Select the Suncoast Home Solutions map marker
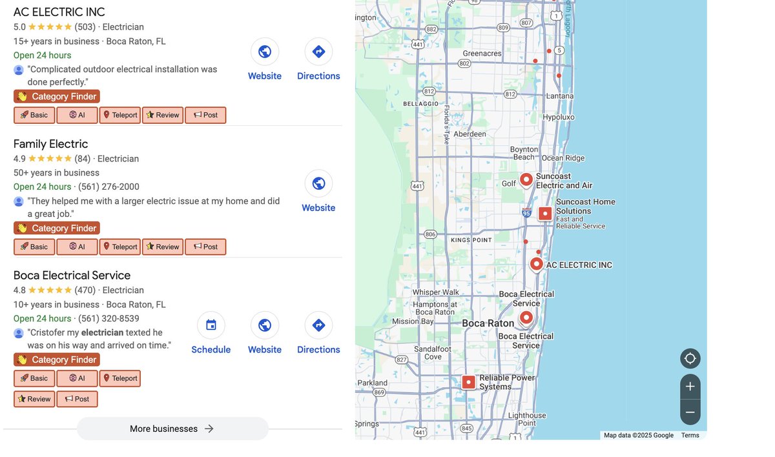Viewport: 775px width, 457px height. [x=545, y=213]
